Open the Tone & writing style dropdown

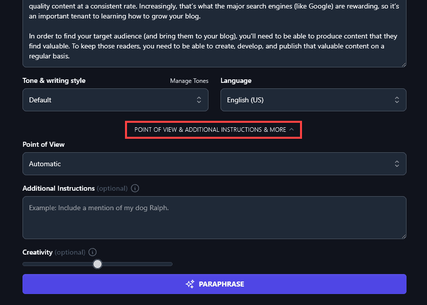click(115, 100)
